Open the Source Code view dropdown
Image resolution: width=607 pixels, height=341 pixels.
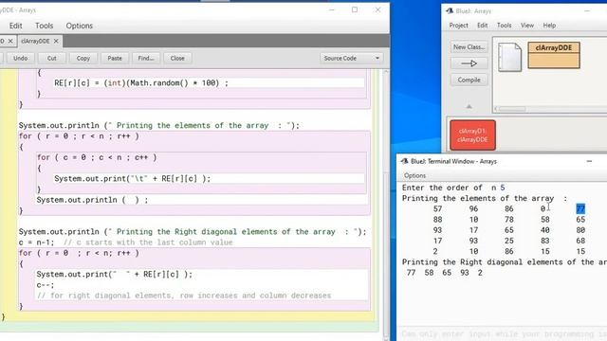pyautogui.click(x=351, y=58)
